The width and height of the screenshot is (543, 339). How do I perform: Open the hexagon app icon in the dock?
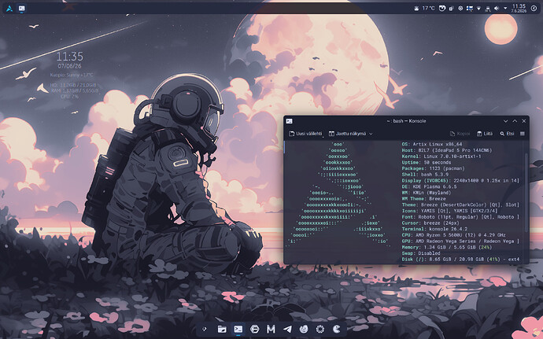(254, 329)
